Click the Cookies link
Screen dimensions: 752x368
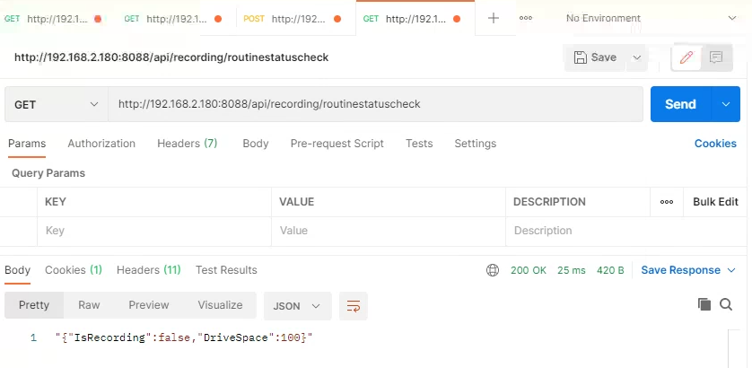715,144
